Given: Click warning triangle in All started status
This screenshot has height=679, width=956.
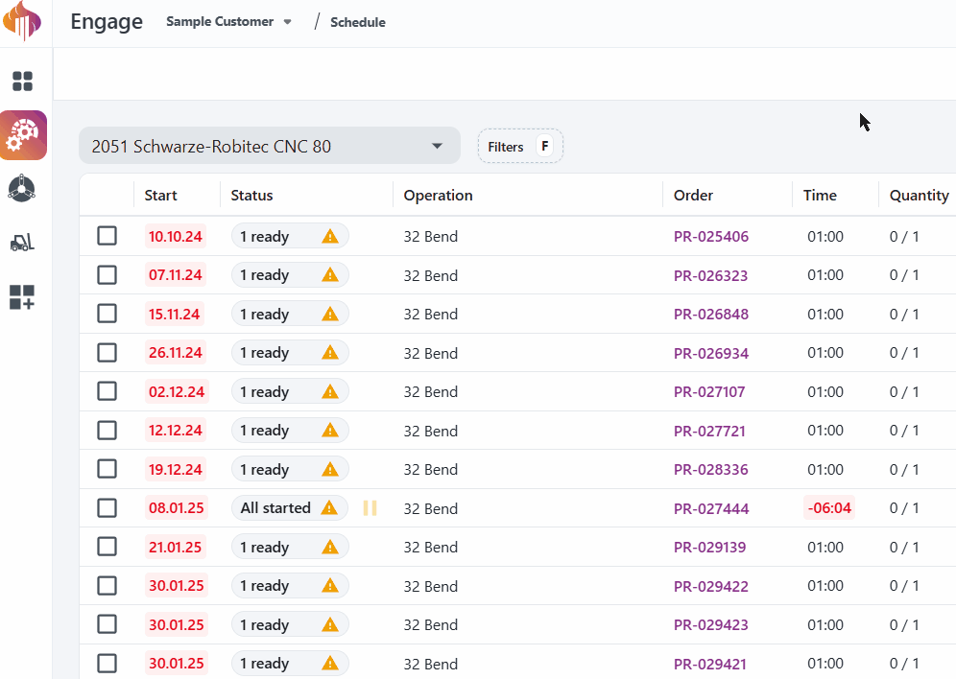Looking at the screenshot, I should click(329, 508).
